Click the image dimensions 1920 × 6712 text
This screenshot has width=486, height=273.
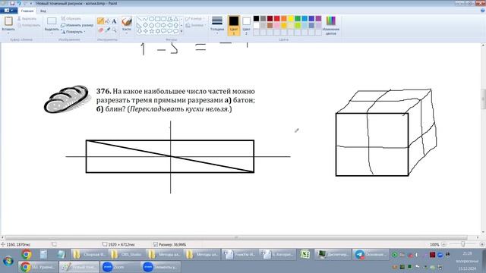(x=121, y=244)
